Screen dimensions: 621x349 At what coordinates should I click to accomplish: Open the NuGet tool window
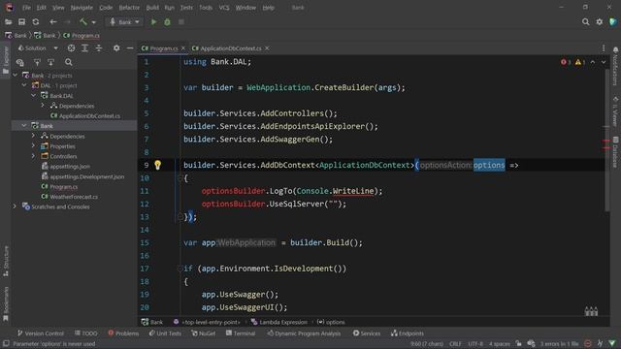click(203, 333)
